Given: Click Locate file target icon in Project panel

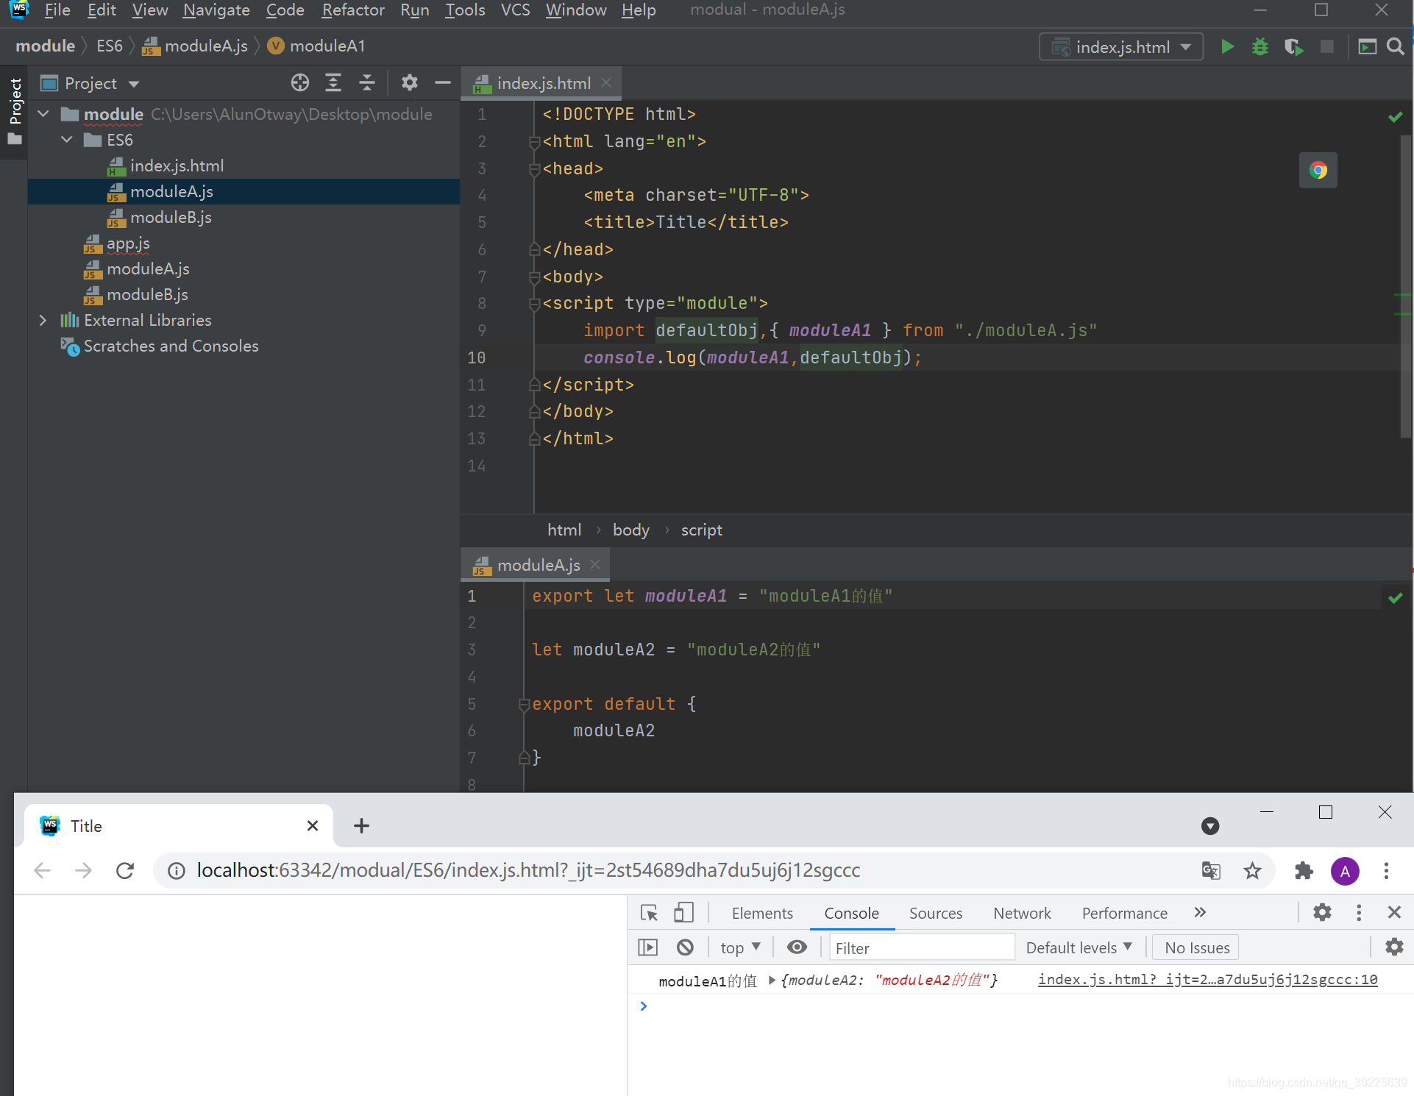Looking at the screenshot, I should 300,83.
